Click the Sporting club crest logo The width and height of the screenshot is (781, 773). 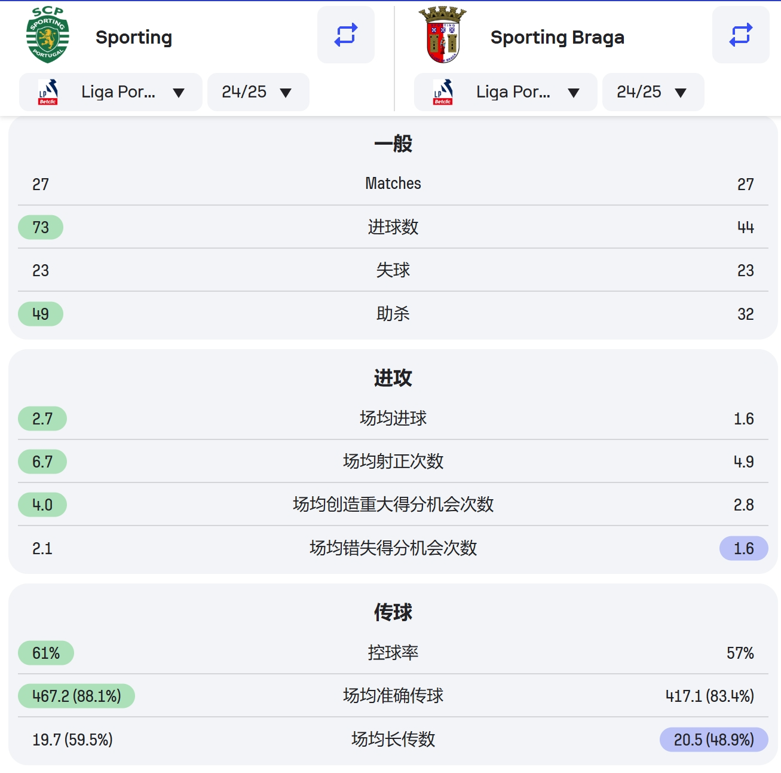coord(48,35)
